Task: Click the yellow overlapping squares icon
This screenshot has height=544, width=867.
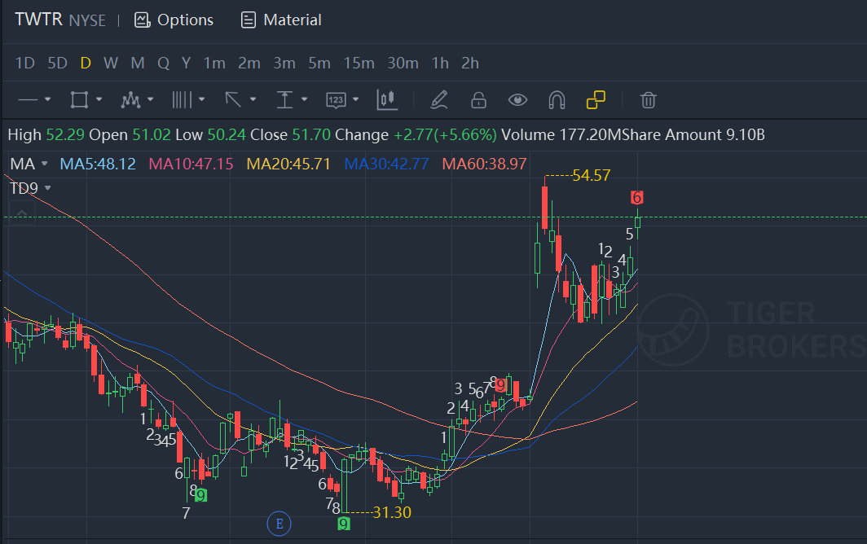Action: click(596, 100)
